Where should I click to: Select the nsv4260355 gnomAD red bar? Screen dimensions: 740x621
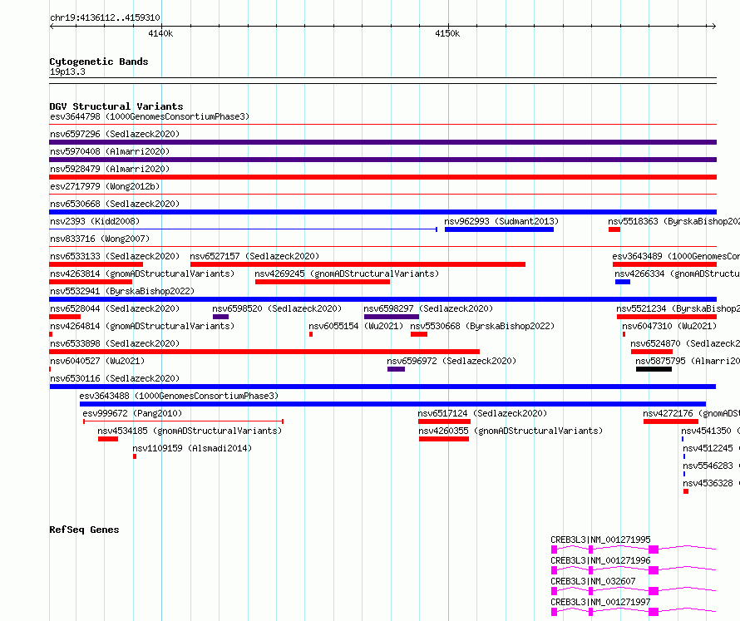point(444,439)
